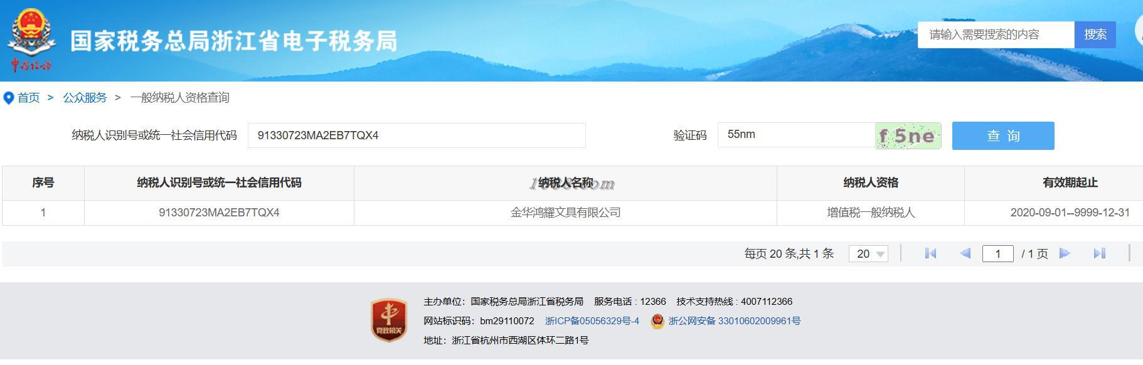This screenshot has height=365, width=1143.
Task: Click the red 党政机关 badge icon
Action: 389,320
